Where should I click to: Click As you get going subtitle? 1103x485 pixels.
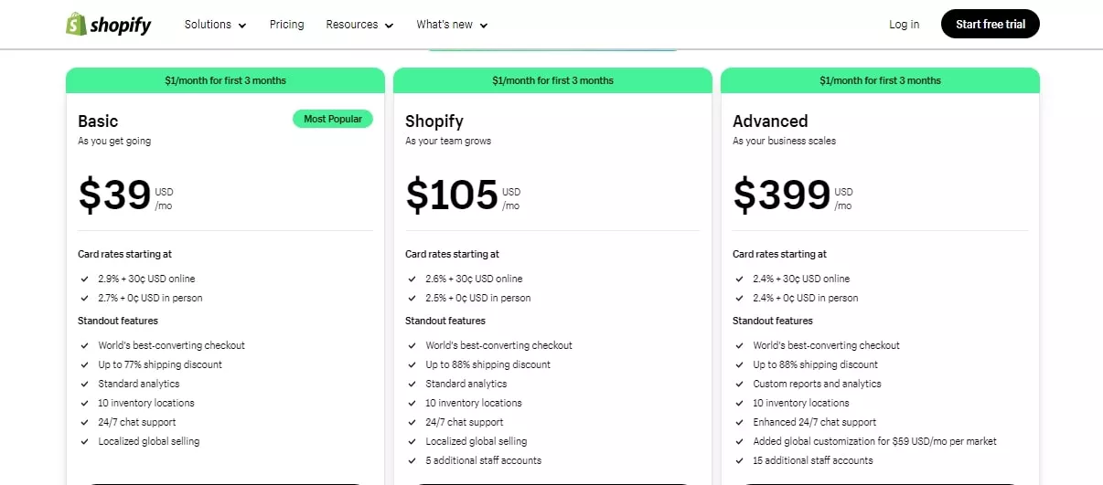pos(114,142)
